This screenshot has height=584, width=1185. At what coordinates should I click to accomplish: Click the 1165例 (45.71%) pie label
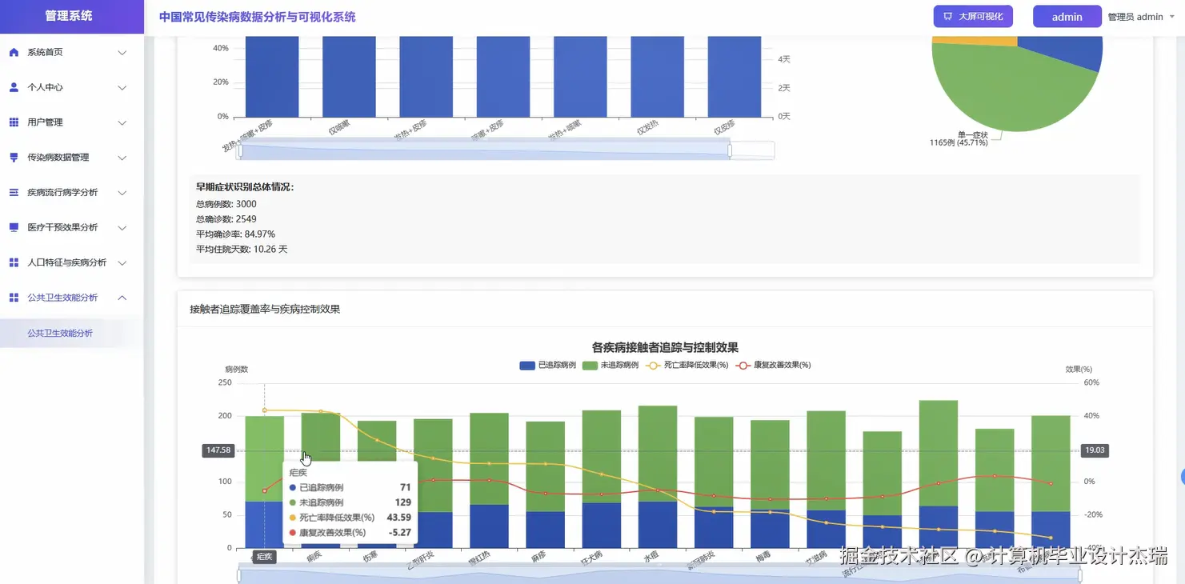point(959,142)
